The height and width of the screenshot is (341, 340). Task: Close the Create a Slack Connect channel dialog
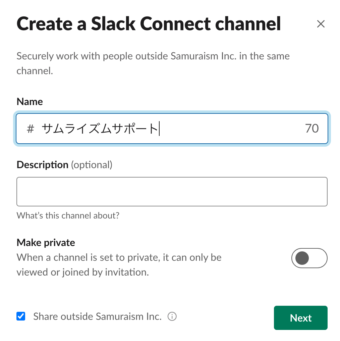[x=321, y=24]
